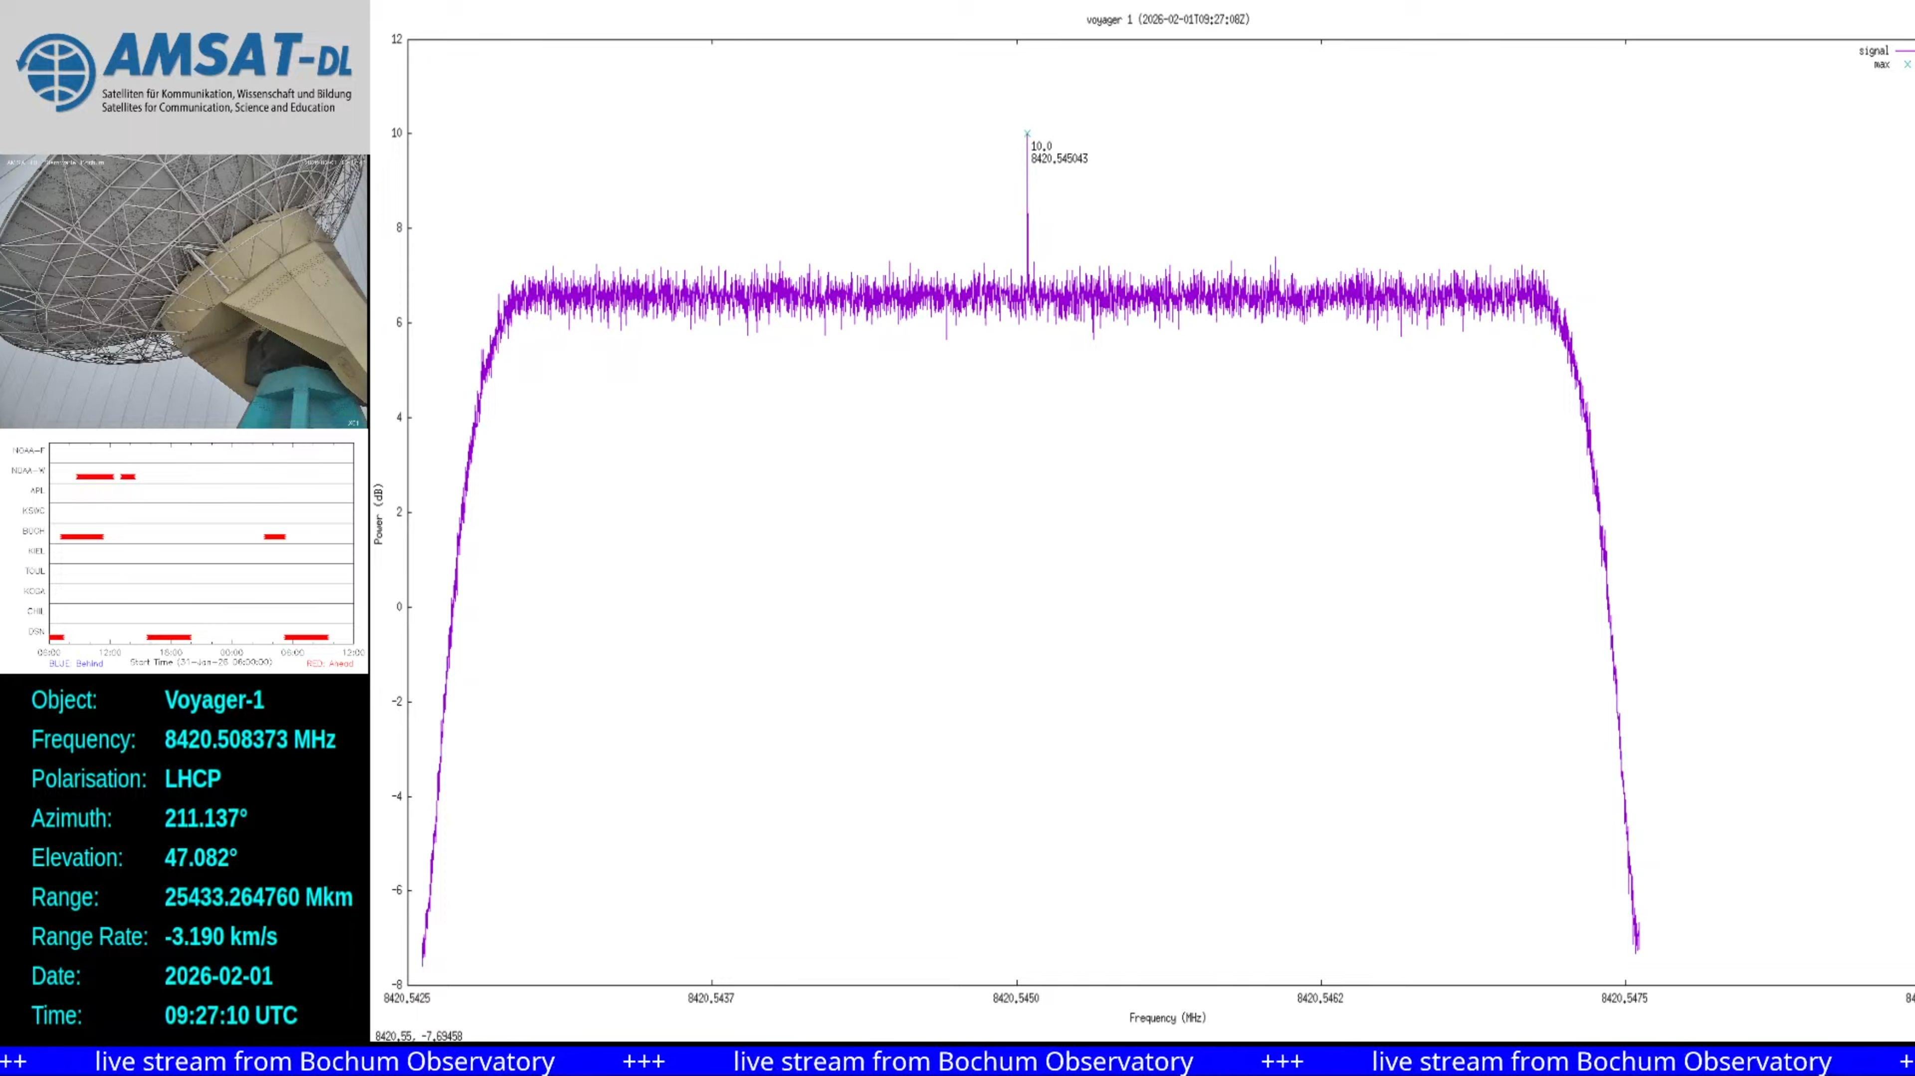Click the 'Frequency (MHz)' axis label
This screenshot has width=1915, height=1076.
click(1167, 1018)
